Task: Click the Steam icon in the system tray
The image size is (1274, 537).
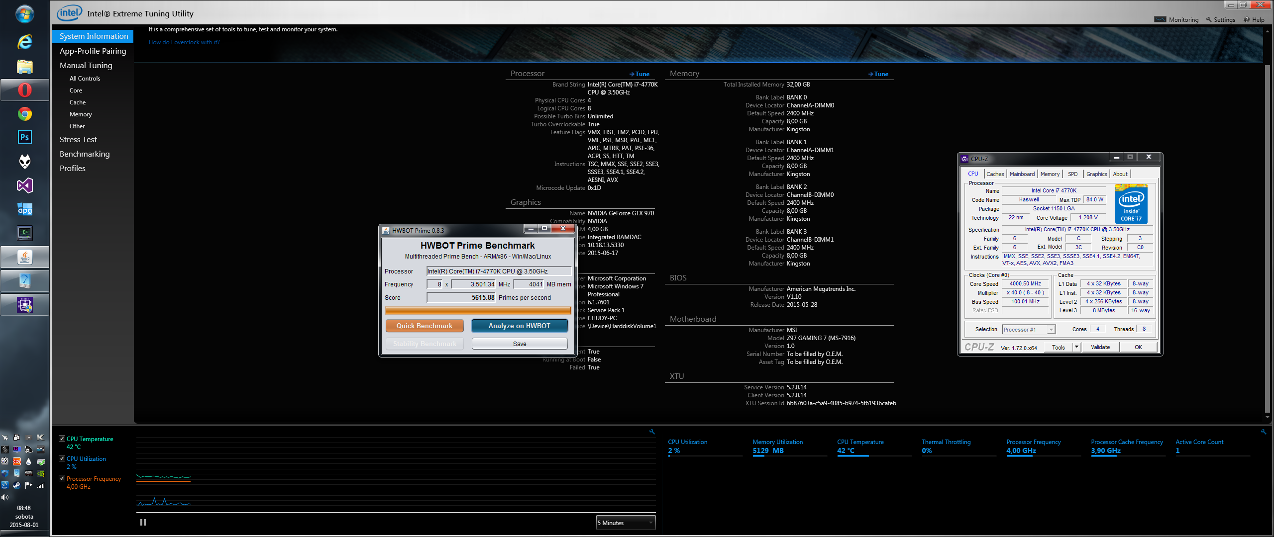Action: click(16, 485)
